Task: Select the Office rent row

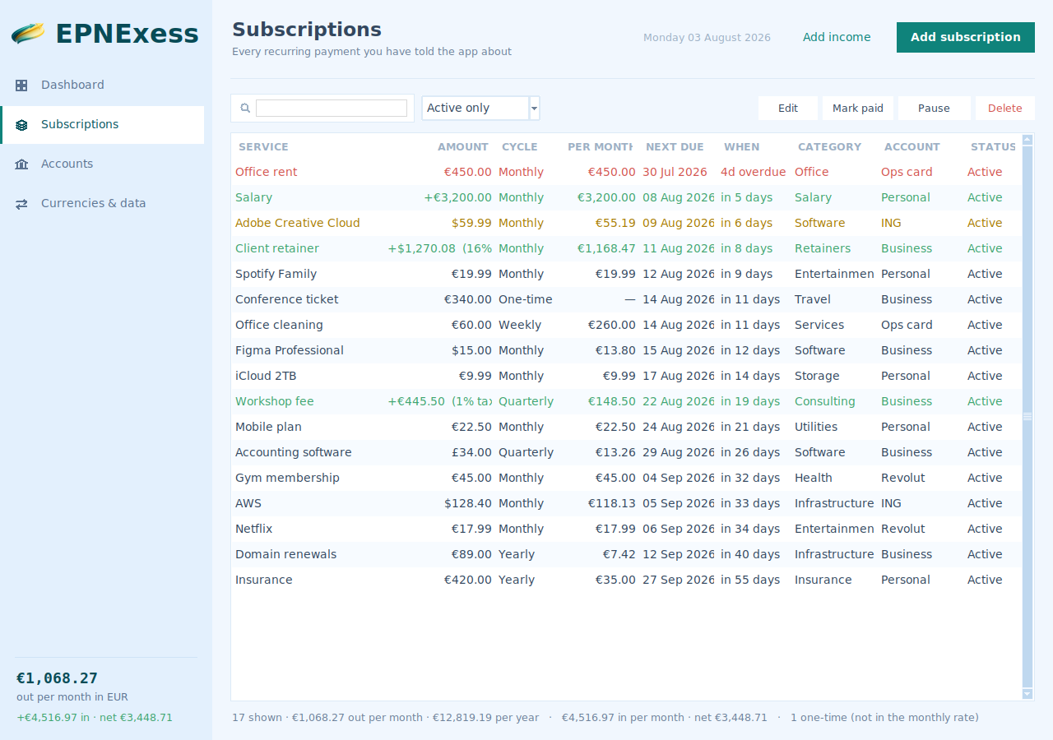Action: [x=627, y=172]
